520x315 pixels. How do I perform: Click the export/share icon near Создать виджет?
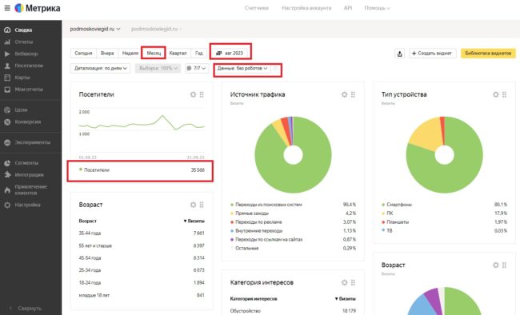[x=400, y=54]
